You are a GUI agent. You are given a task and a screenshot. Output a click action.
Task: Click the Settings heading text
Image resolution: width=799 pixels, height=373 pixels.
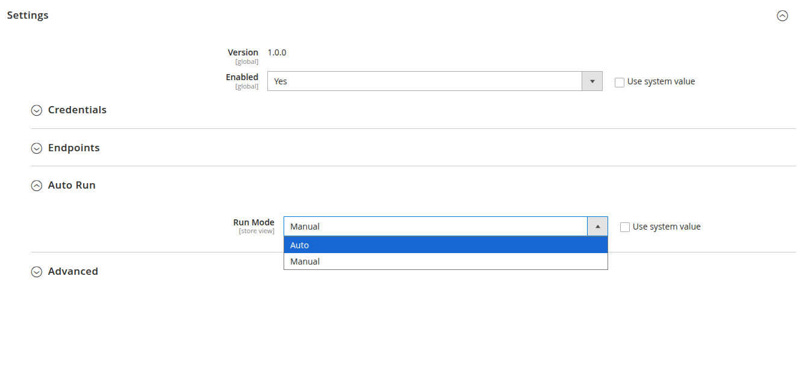(x=28, y=15)
